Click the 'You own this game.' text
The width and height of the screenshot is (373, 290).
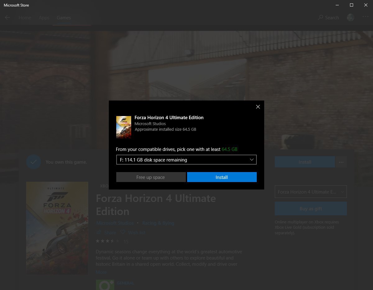point(66,162)
